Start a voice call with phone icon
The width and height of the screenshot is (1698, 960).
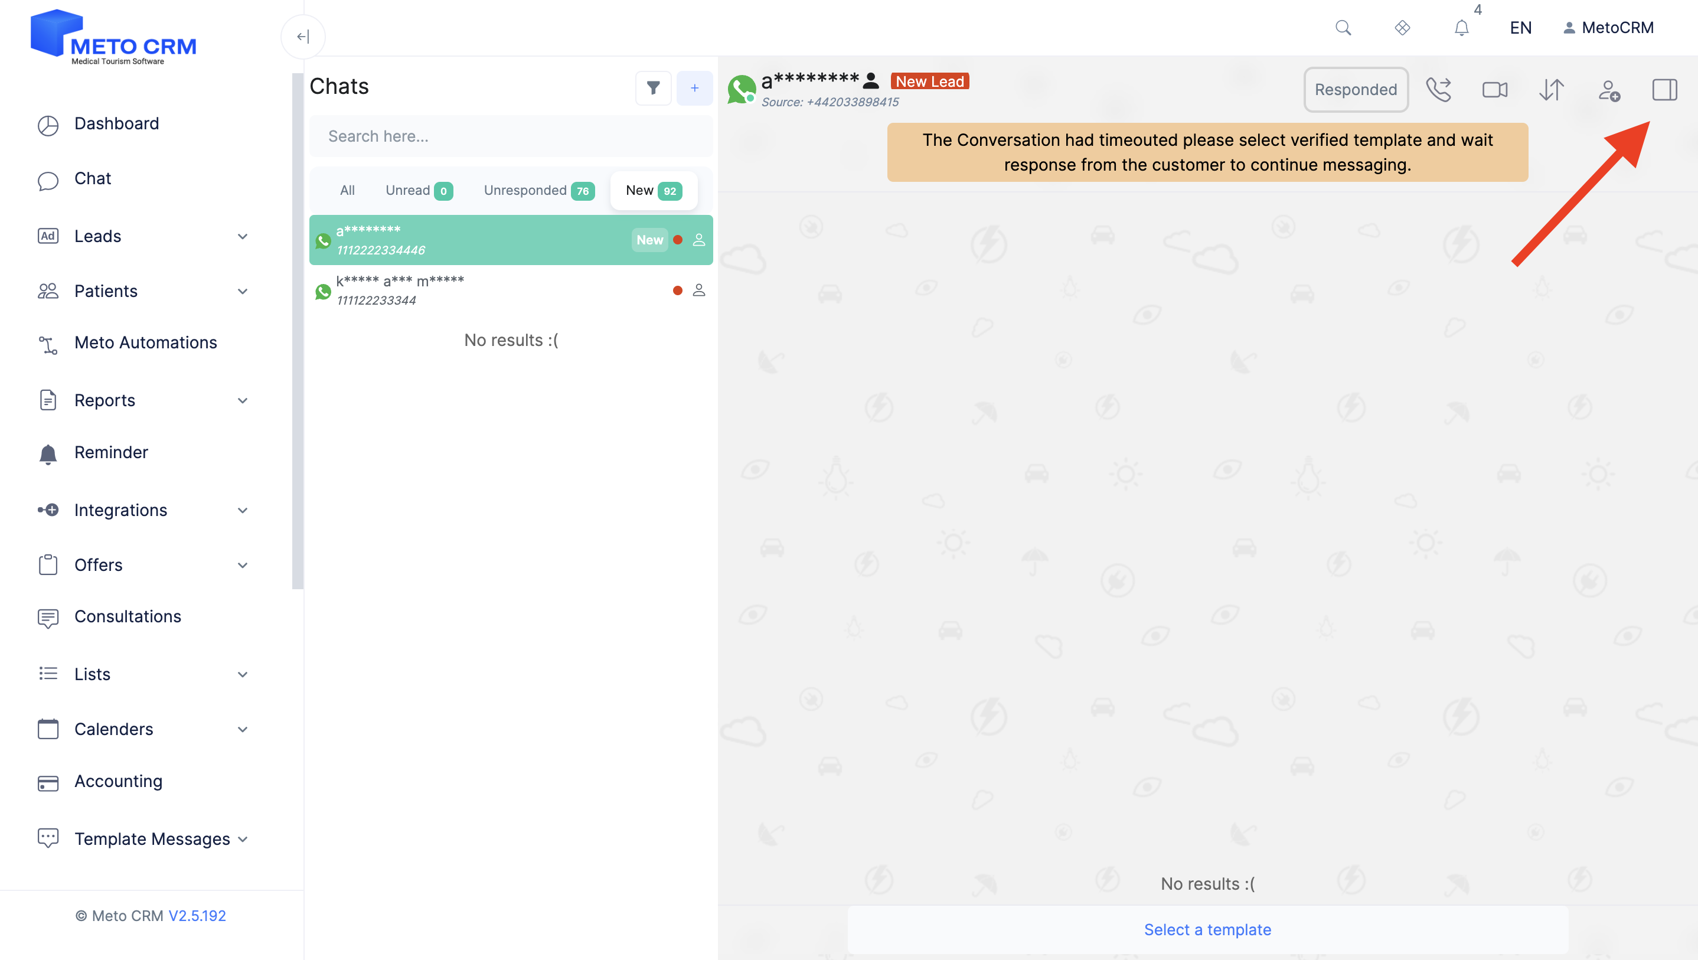pos(1438,90)
